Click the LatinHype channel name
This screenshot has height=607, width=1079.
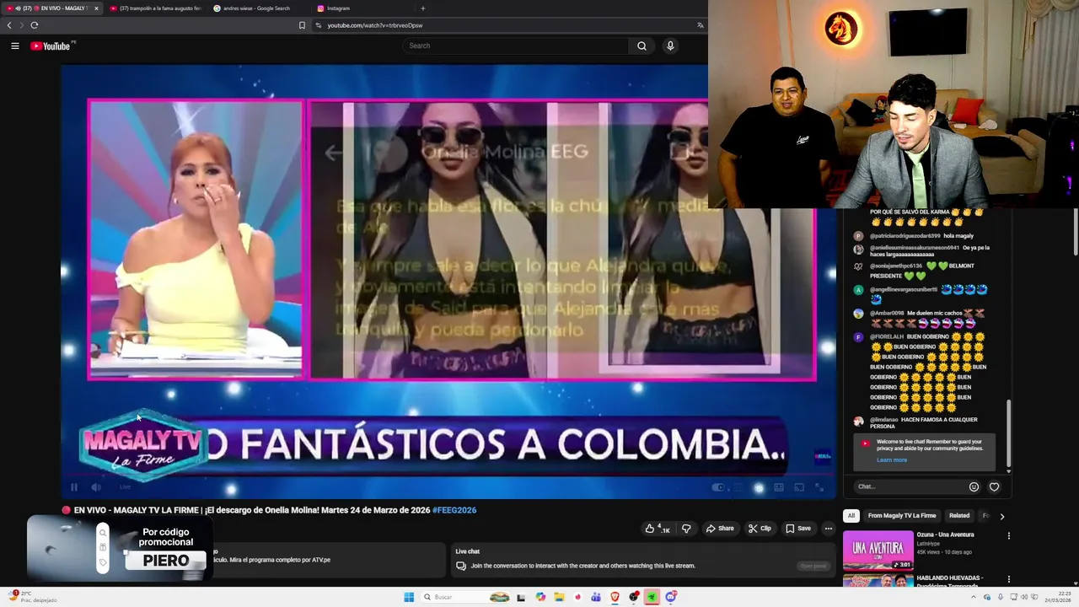tap(929, 544)
